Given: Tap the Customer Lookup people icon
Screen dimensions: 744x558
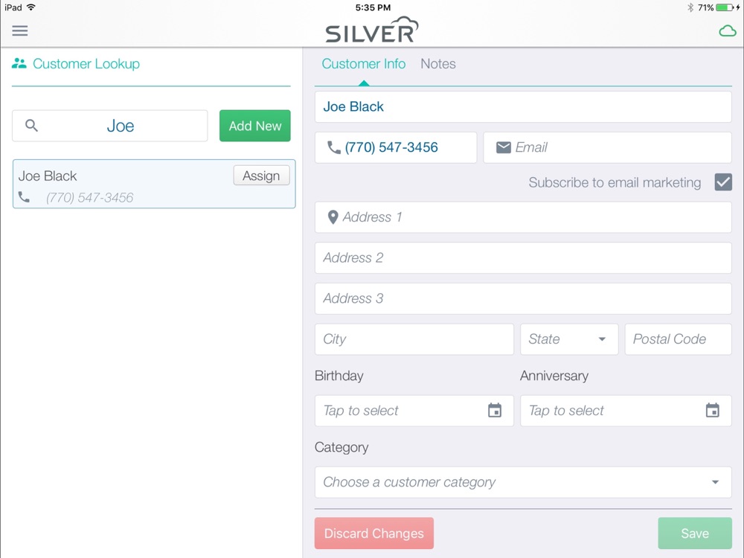Looking at the screenshot, I should pos(19,63).
